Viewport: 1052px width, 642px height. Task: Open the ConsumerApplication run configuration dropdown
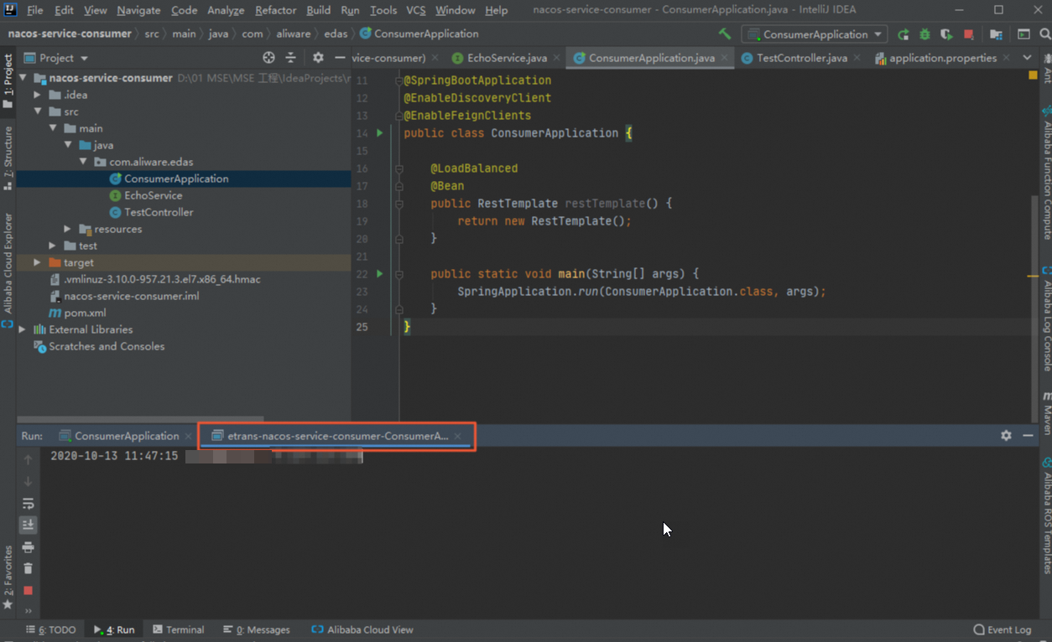815,34
